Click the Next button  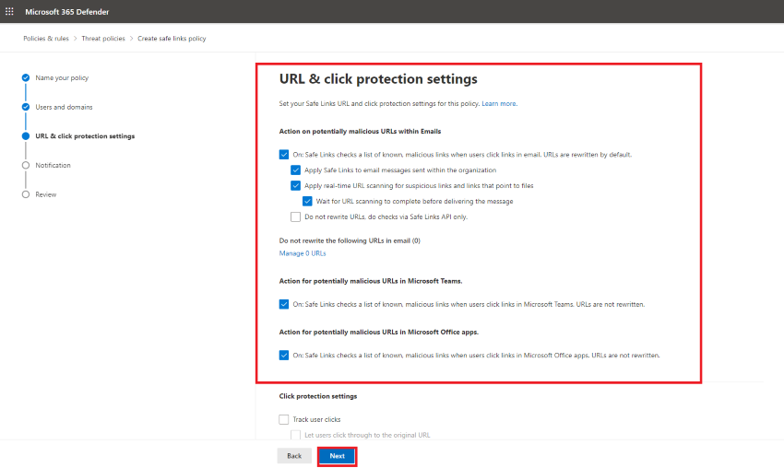click(x=337, y=456)
